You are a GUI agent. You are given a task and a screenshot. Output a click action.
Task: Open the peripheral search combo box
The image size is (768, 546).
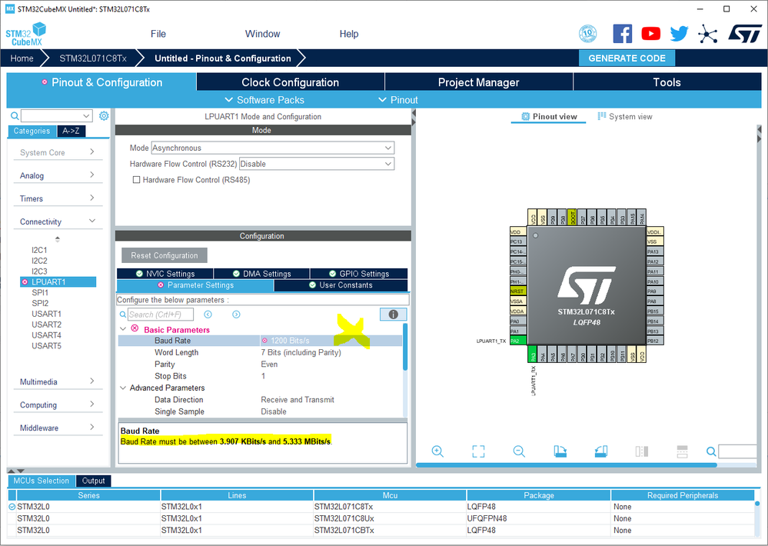pyautogui.click(x=56, y=115)
